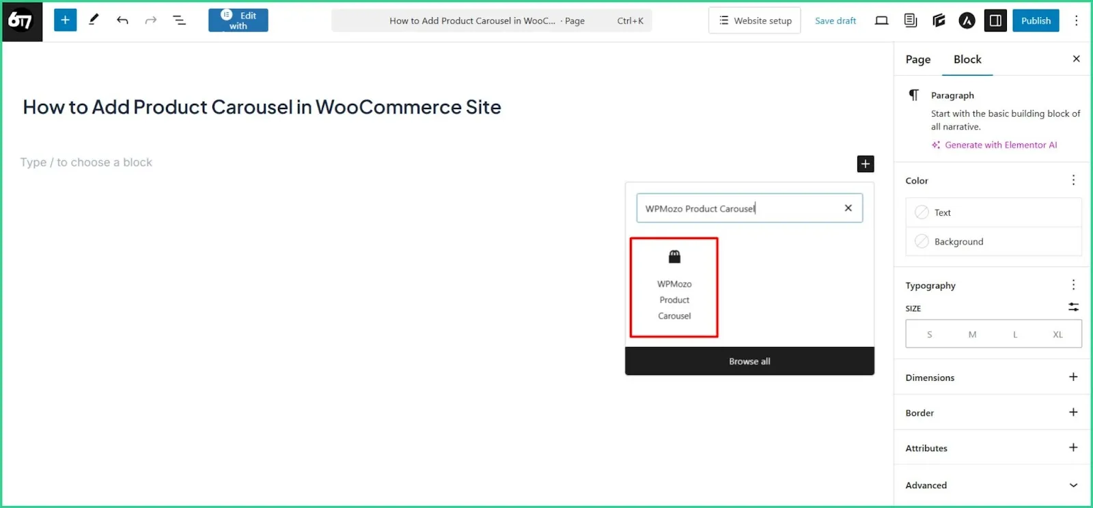Screen dimensions: 1093x508
Task: Open the command palette page title bar
Action: (492, 20)
